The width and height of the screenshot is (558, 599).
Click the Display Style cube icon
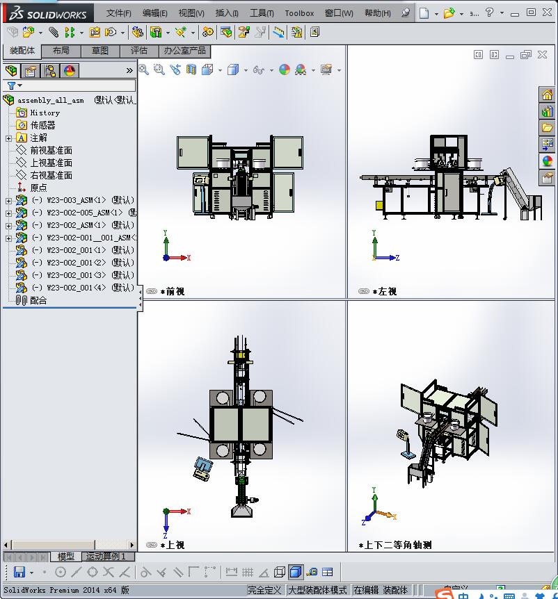(233, 69)
